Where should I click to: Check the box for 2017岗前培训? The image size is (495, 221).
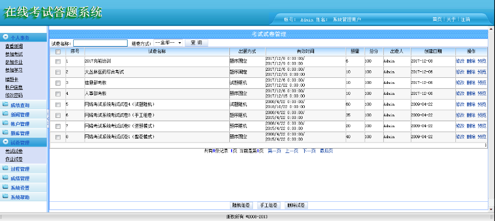pyautogui.click(x=58, y=61)
